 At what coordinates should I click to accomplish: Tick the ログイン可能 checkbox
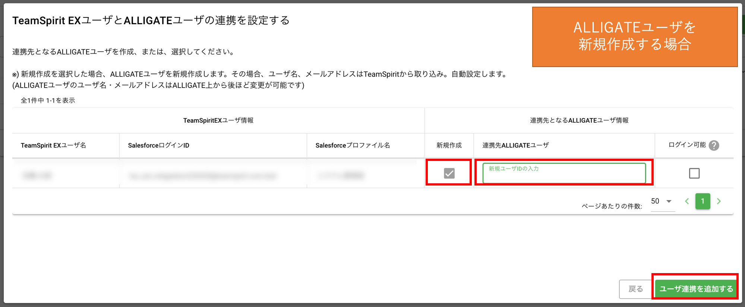pos(694,173)
